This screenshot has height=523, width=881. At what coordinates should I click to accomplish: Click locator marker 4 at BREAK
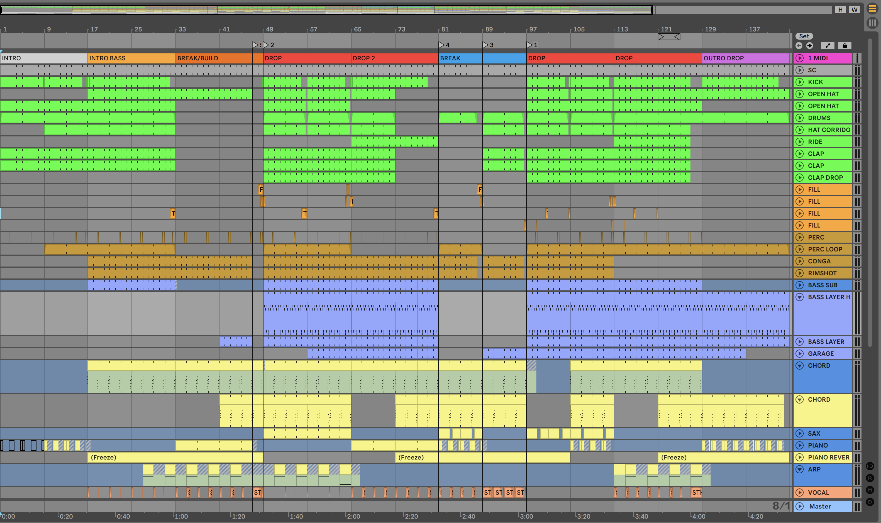[441, 45]
